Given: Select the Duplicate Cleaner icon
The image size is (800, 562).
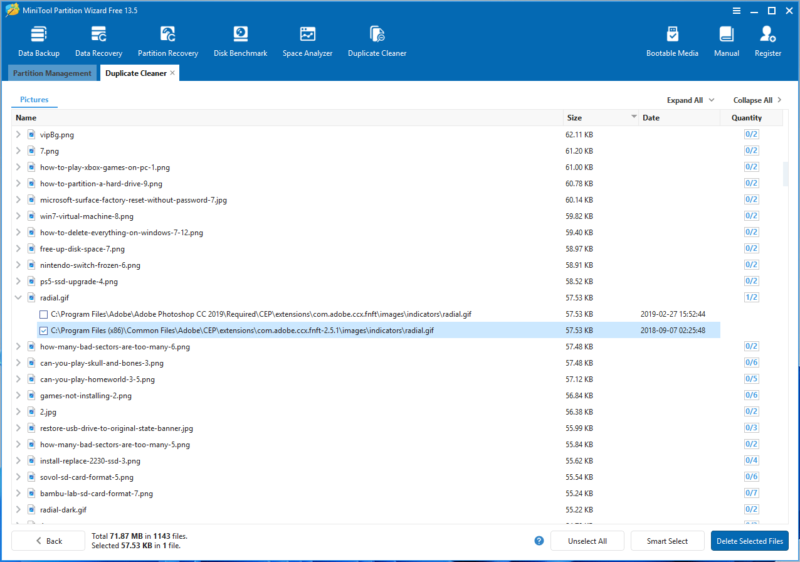Looking at the screenshot, I should click(377, 39).
